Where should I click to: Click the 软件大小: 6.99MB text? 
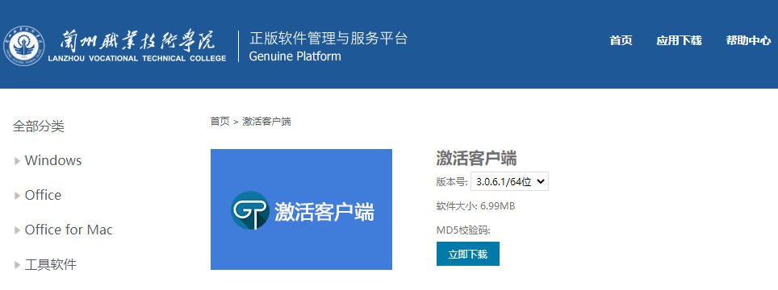[475, 206]
